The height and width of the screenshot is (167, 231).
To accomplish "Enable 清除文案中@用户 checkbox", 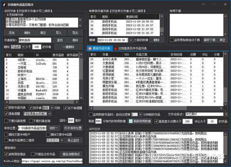I will pos(6,135).
